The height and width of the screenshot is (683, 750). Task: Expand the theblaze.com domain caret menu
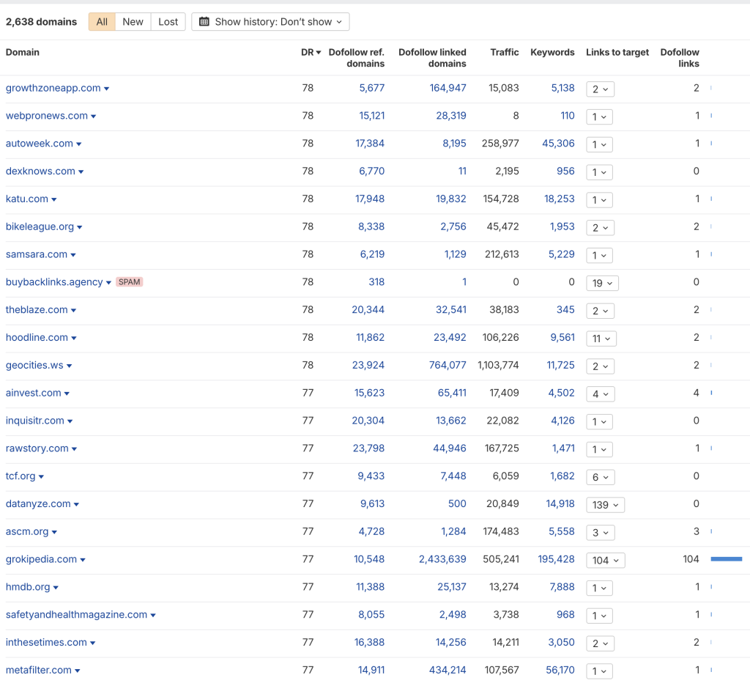point(74,311)
